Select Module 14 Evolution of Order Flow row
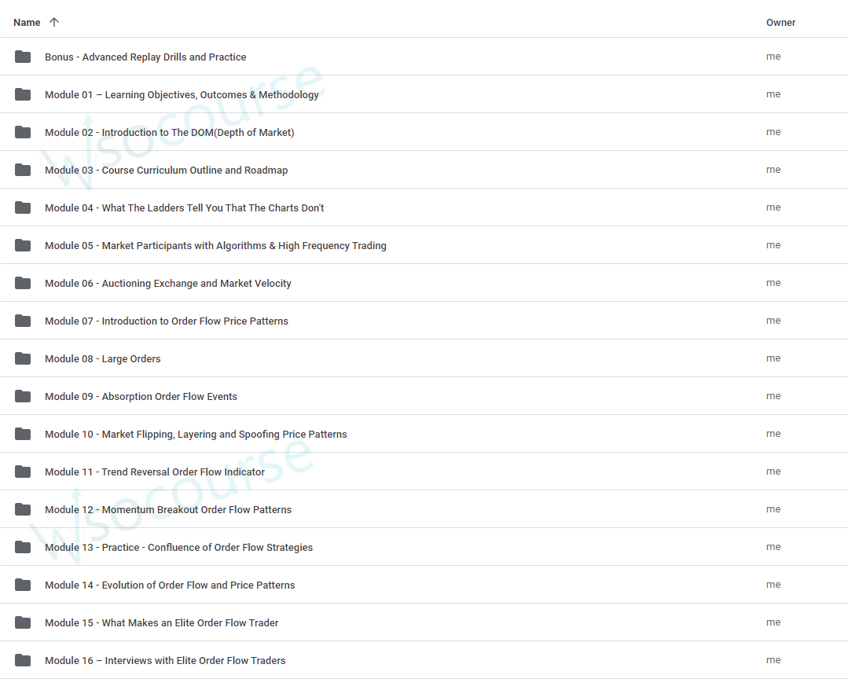The image size is (848, 679). tap(170, 585)
